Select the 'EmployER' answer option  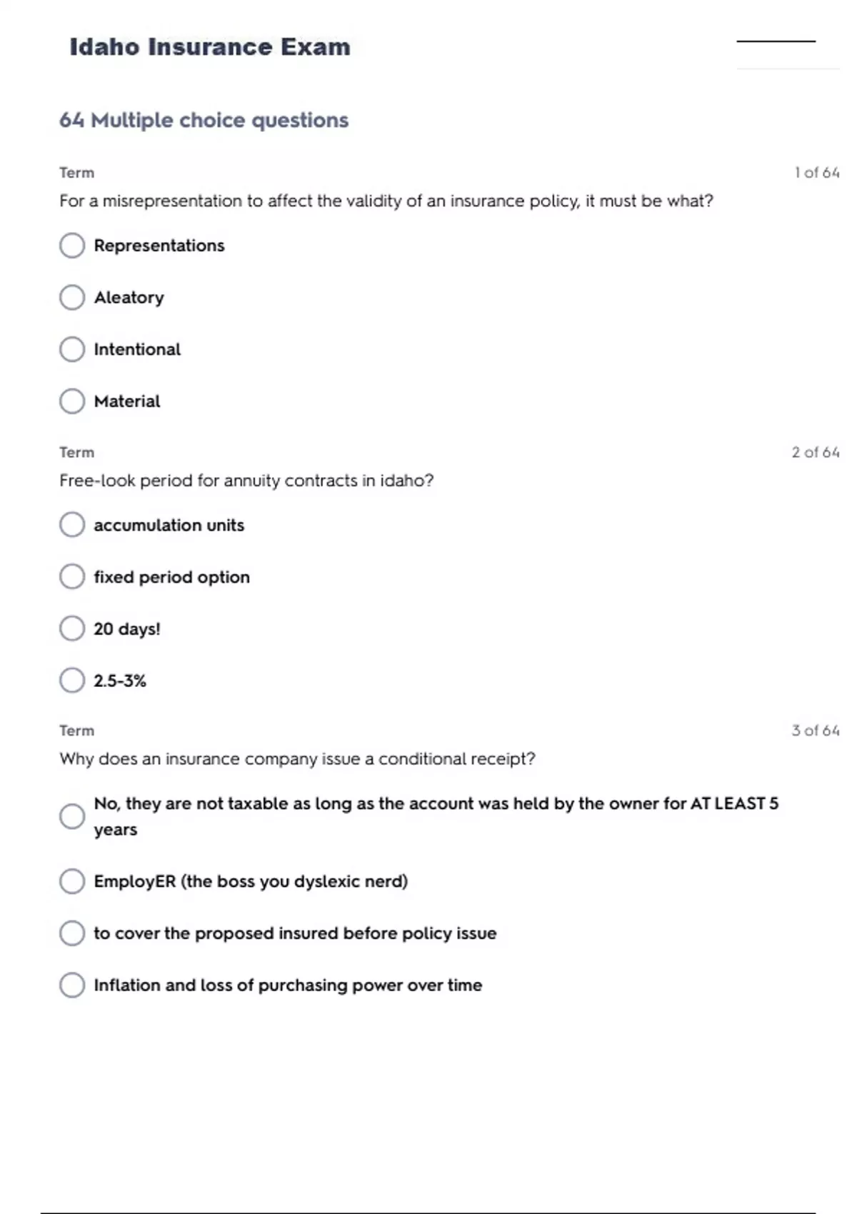point(72,881)
